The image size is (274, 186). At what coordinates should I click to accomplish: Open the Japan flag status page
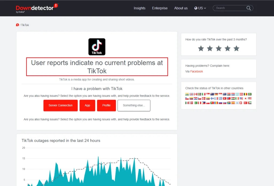pyautogui.click(x=245, y=99)
